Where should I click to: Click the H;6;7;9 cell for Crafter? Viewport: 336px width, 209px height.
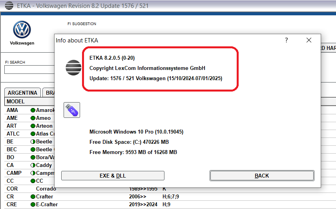coord(171,196)
